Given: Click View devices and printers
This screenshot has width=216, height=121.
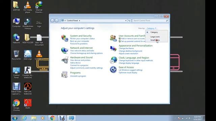Looking at the screenshot, I should point(80,60).
